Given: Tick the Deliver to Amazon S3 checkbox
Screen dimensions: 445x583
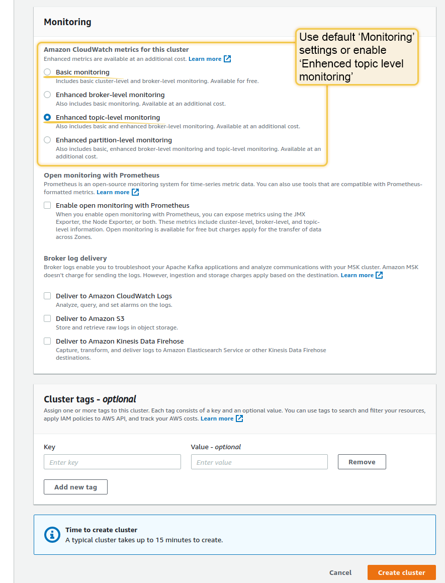Looking at the screenshot, I should [47, 318].
